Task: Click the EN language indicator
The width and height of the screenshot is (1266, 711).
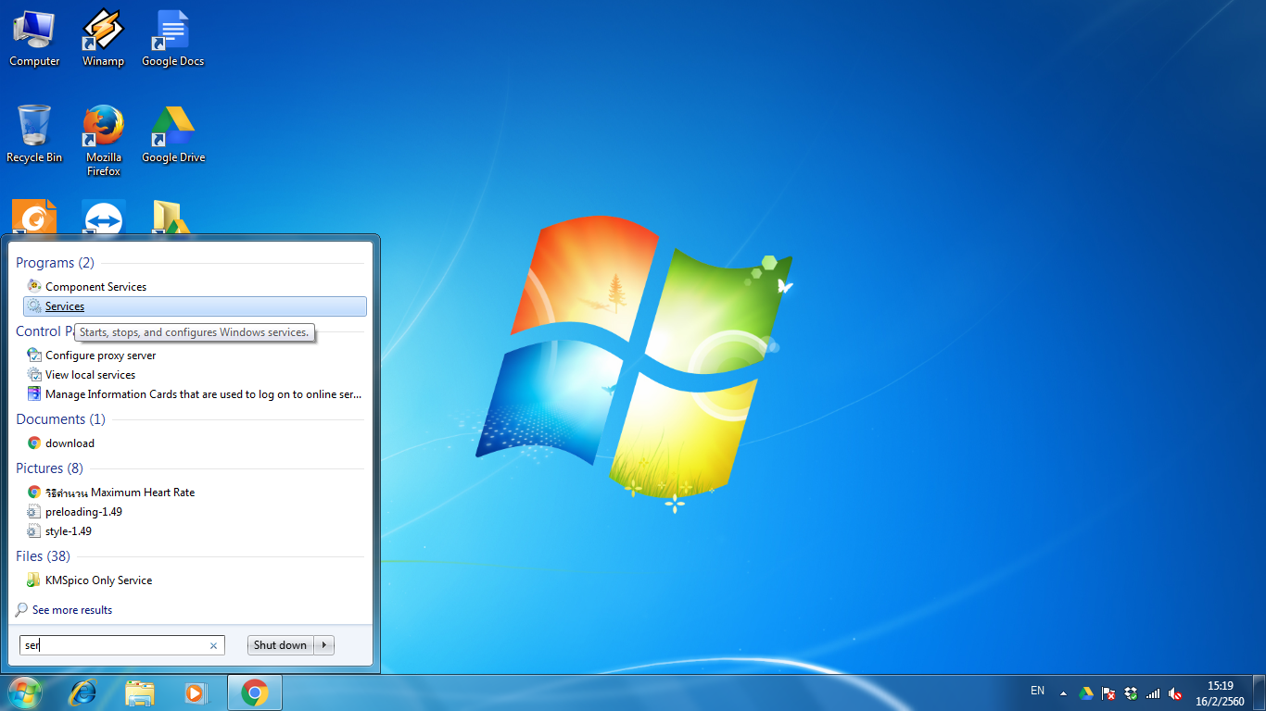Action: point(1037,691)
